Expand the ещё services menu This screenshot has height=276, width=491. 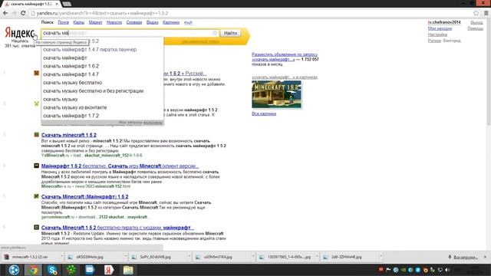click(188, 22)
